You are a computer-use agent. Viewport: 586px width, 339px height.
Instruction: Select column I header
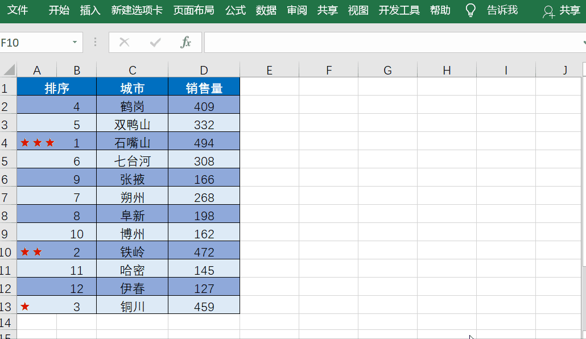coord(506,70)
